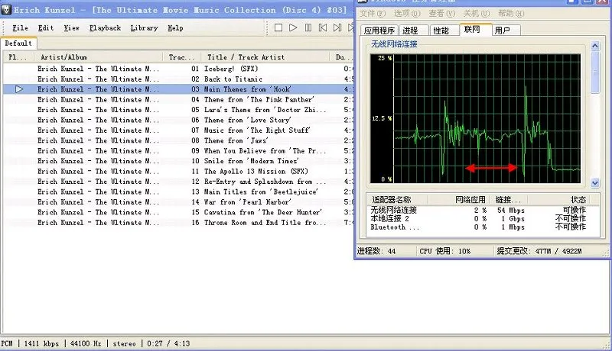This screenshot has height=351, width=612.
Task: Sort by Title / Track Artist column header
Action: point(265,57)
